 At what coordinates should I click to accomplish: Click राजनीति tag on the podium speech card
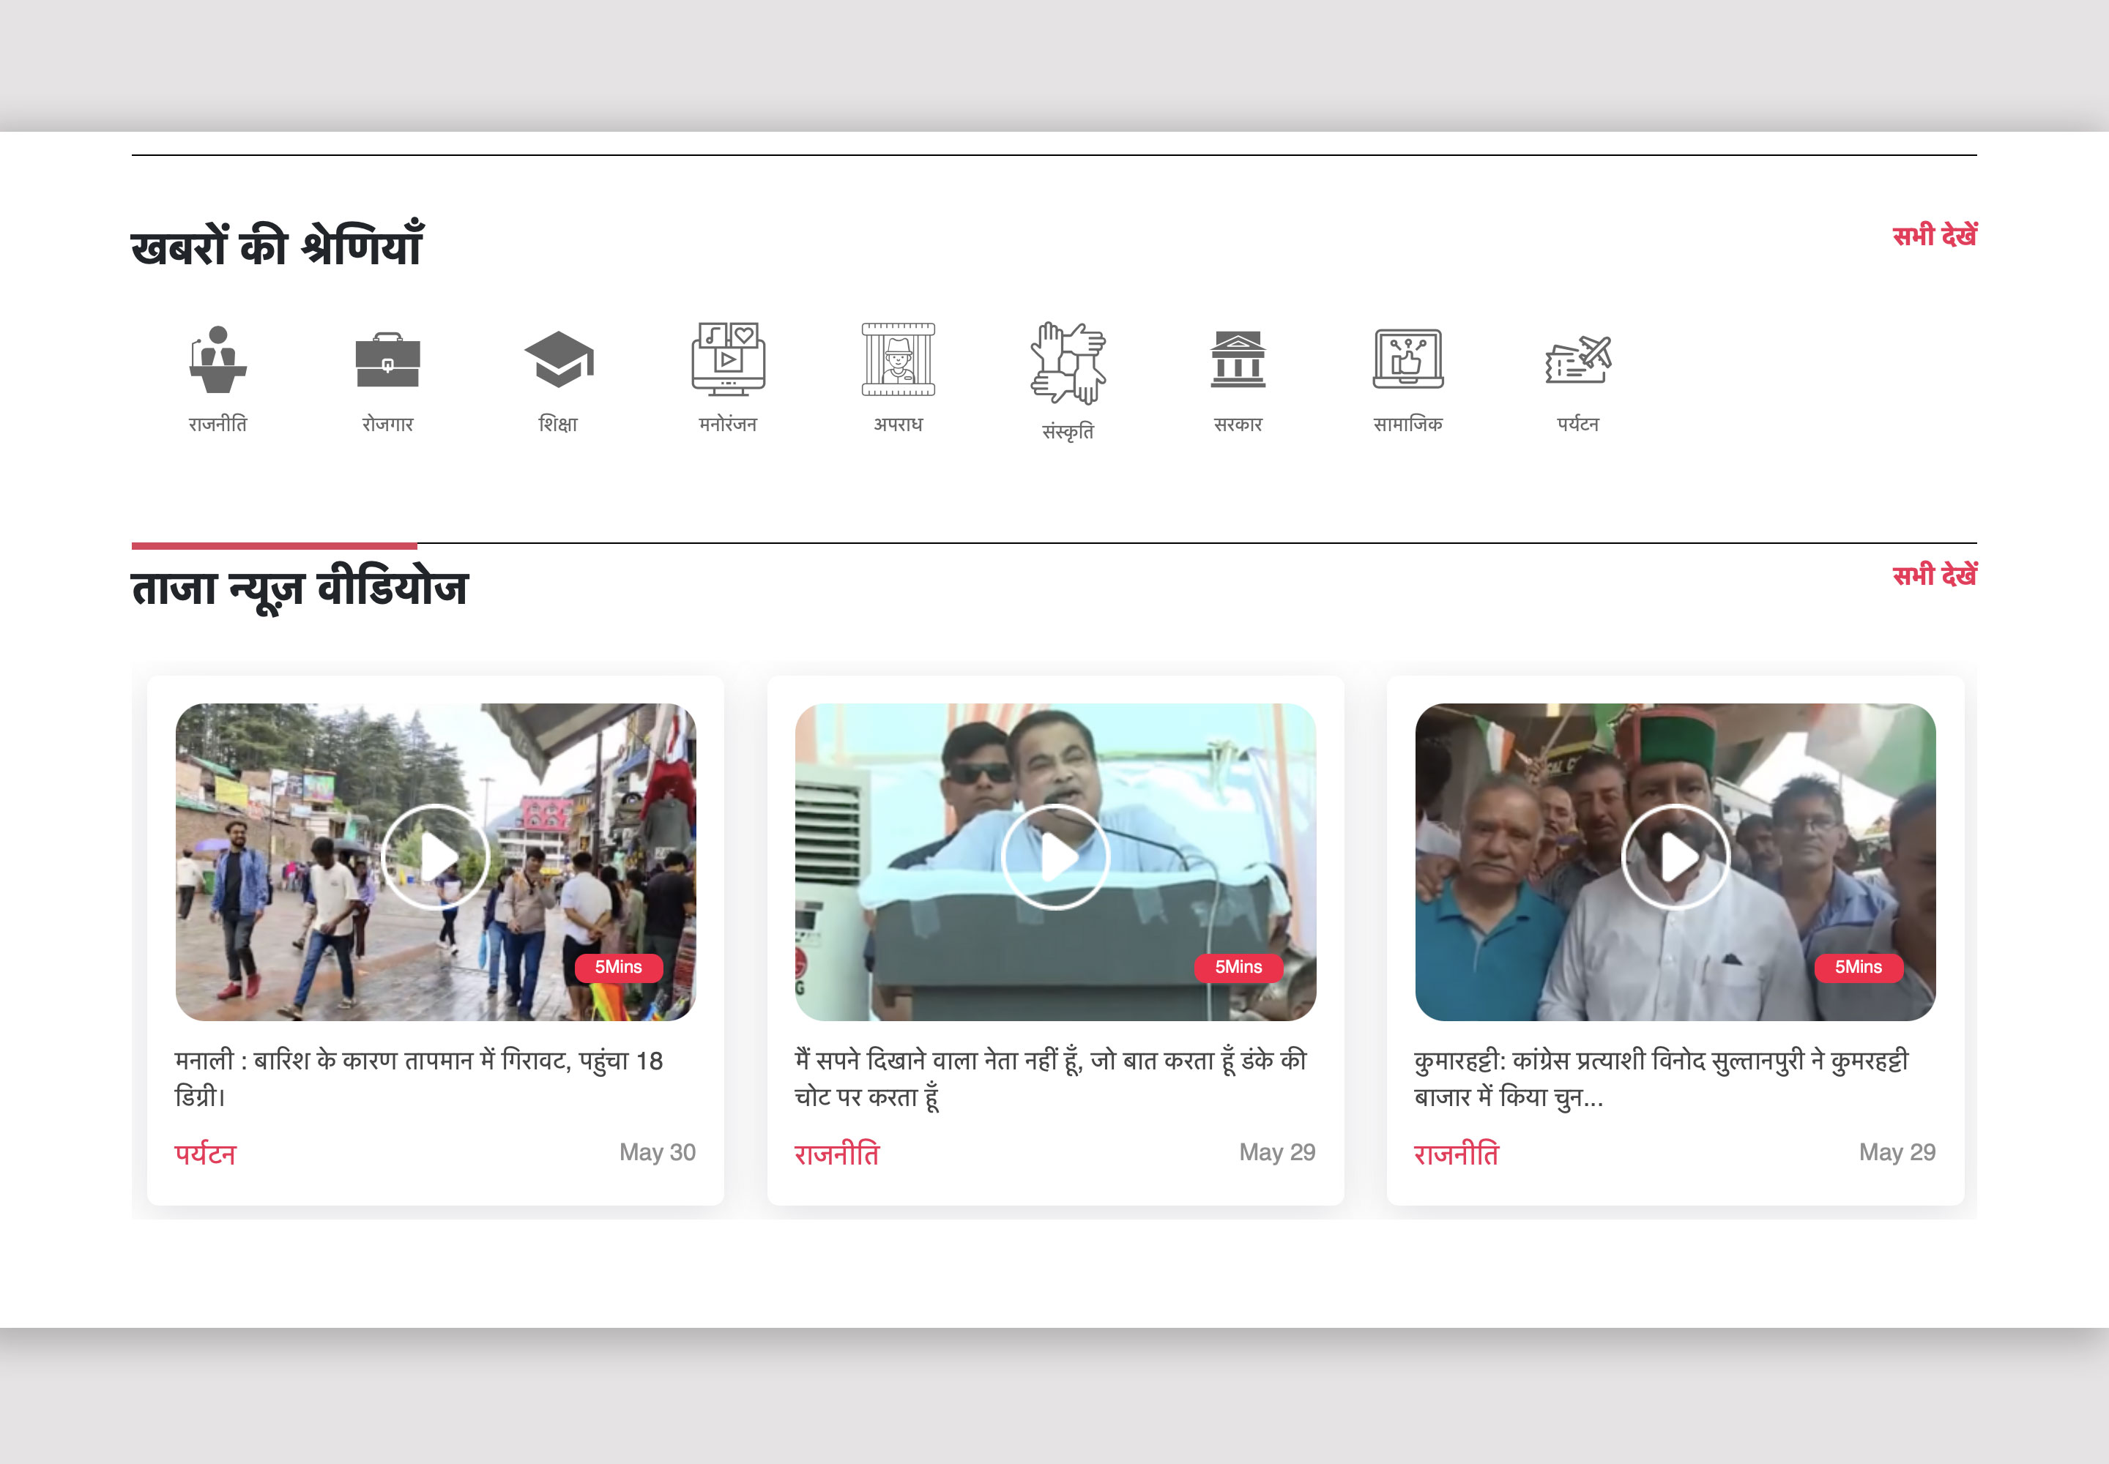click(x=837, y=1154)
